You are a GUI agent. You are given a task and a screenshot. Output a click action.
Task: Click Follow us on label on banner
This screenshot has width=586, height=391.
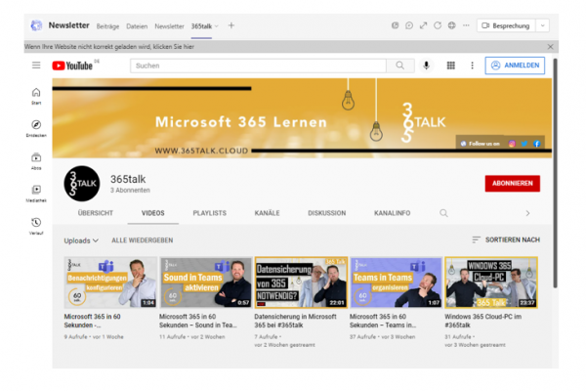[x=484, y=144]
